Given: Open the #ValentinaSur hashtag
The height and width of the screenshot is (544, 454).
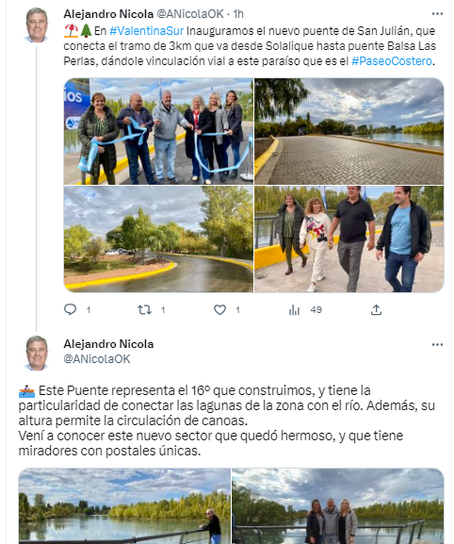Looking at the screenshot, I should (x=146, y=31).
